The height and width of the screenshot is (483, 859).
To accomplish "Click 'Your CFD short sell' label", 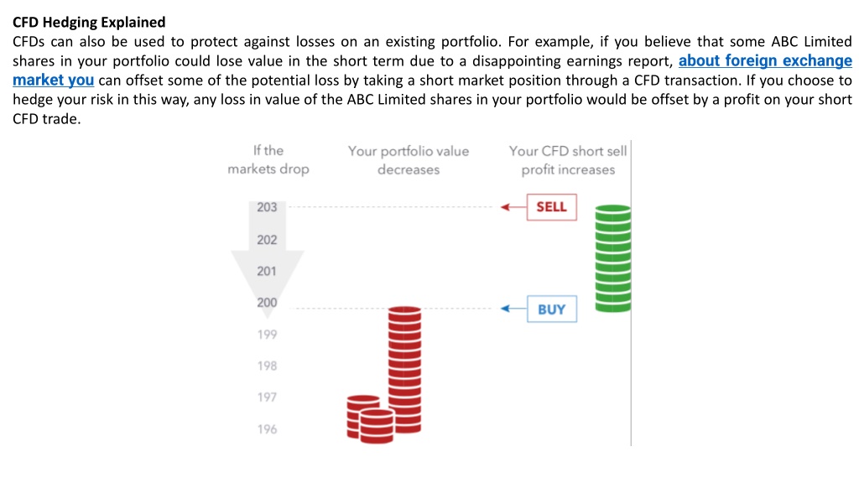I will 568,151.
